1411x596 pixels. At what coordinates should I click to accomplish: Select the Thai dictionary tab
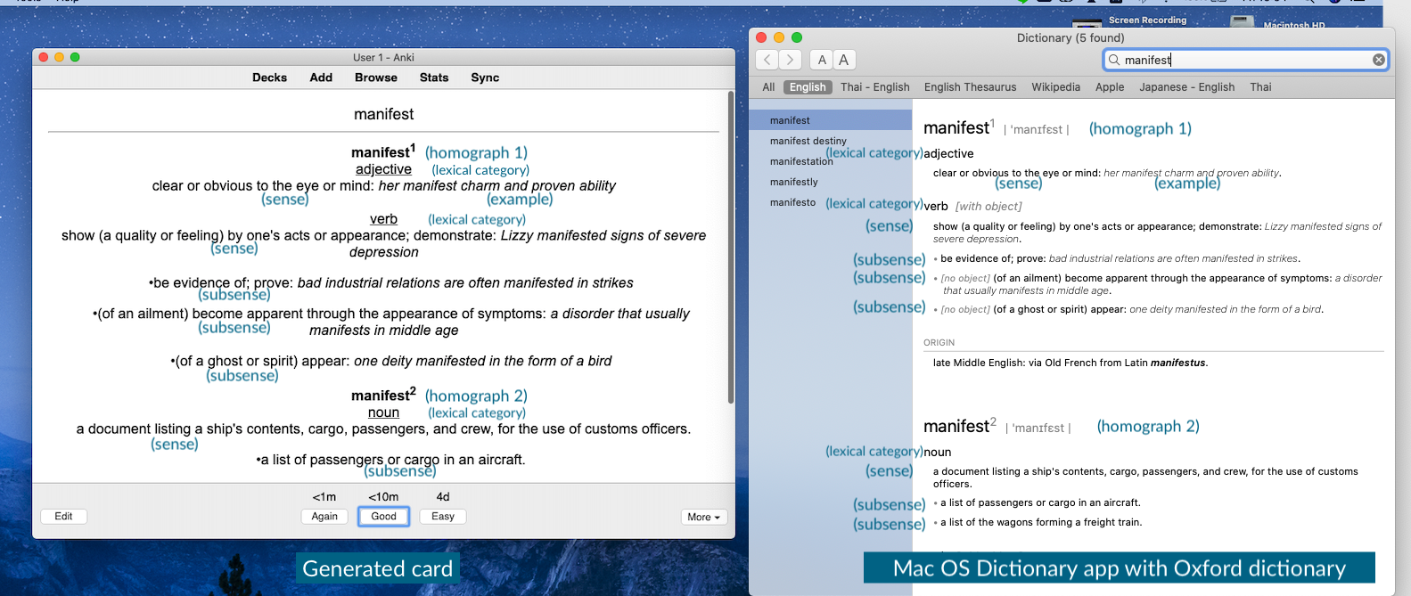click(x=1260, y=87)
